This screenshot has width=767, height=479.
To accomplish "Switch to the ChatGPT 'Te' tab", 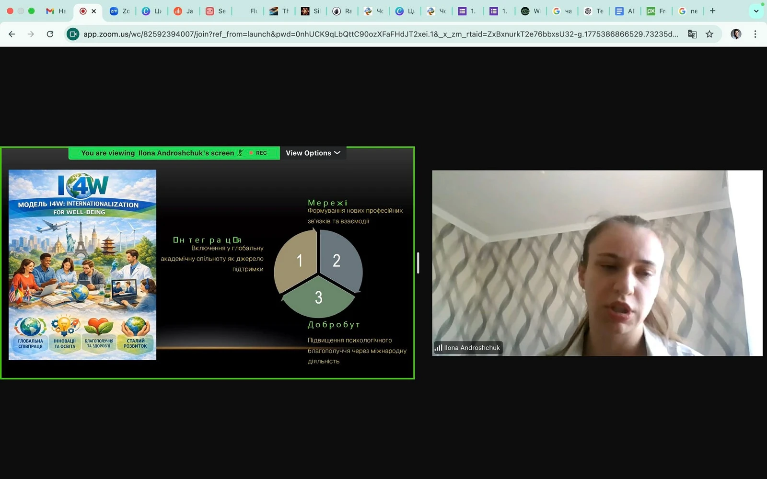I will (x=593, y=11).
